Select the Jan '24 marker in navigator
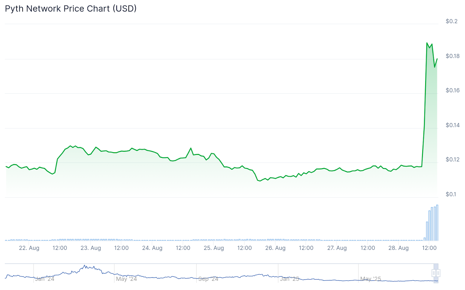This screenshot has height=290, width=465. (x=44, y=279)
